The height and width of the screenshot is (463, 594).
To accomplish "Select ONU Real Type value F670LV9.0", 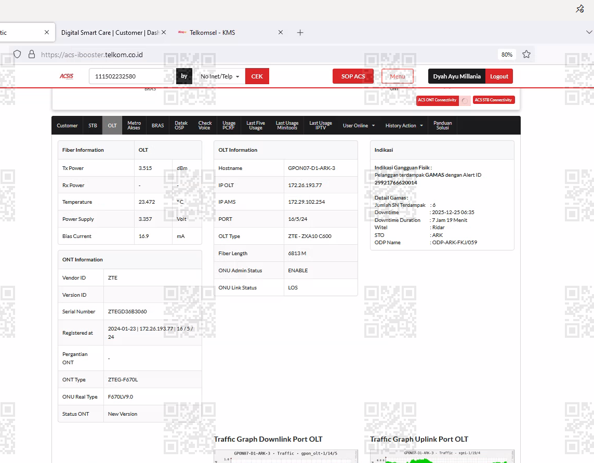I will click(121, 396).
